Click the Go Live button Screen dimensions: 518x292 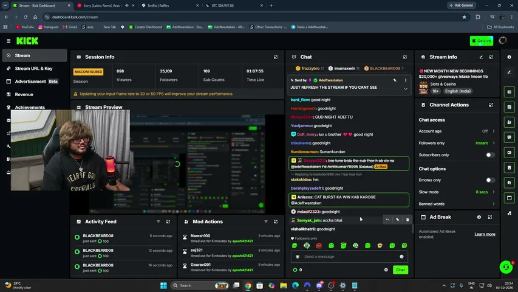tap(482, 41)
